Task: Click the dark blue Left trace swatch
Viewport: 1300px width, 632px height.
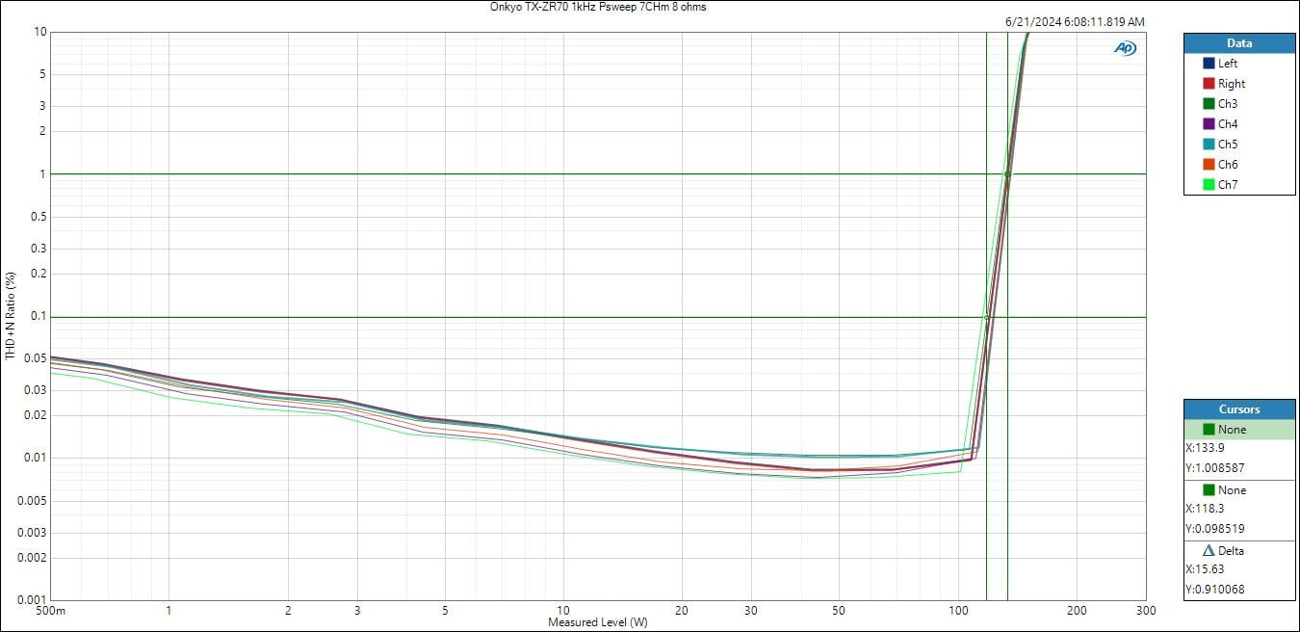Action: pos(1209,64)
